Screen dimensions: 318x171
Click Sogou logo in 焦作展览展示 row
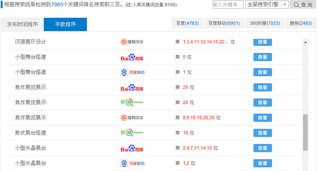pos(132,118)
